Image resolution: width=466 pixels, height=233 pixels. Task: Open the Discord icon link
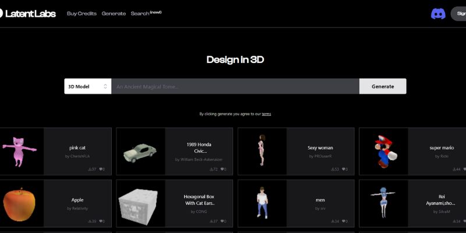(438, 13)
